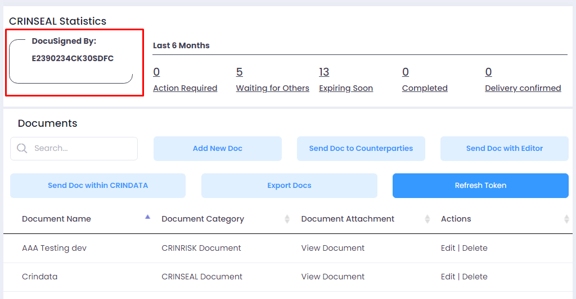This screenshot has width=576, height=299.
Task: Open the Action Required statistic
Action: tap(185, 88)
